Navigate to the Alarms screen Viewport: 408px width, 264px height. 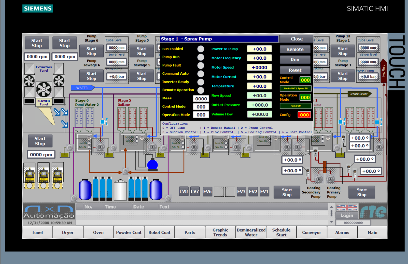coord(342,232)
